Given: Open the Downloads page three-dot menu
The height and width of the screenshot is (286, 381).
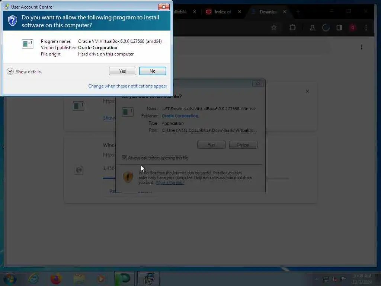Looking at the screenshot, I should [362, 47].
